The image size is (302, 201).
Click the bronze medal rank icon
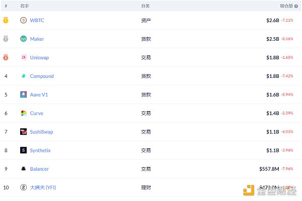[x=6, y=57]
